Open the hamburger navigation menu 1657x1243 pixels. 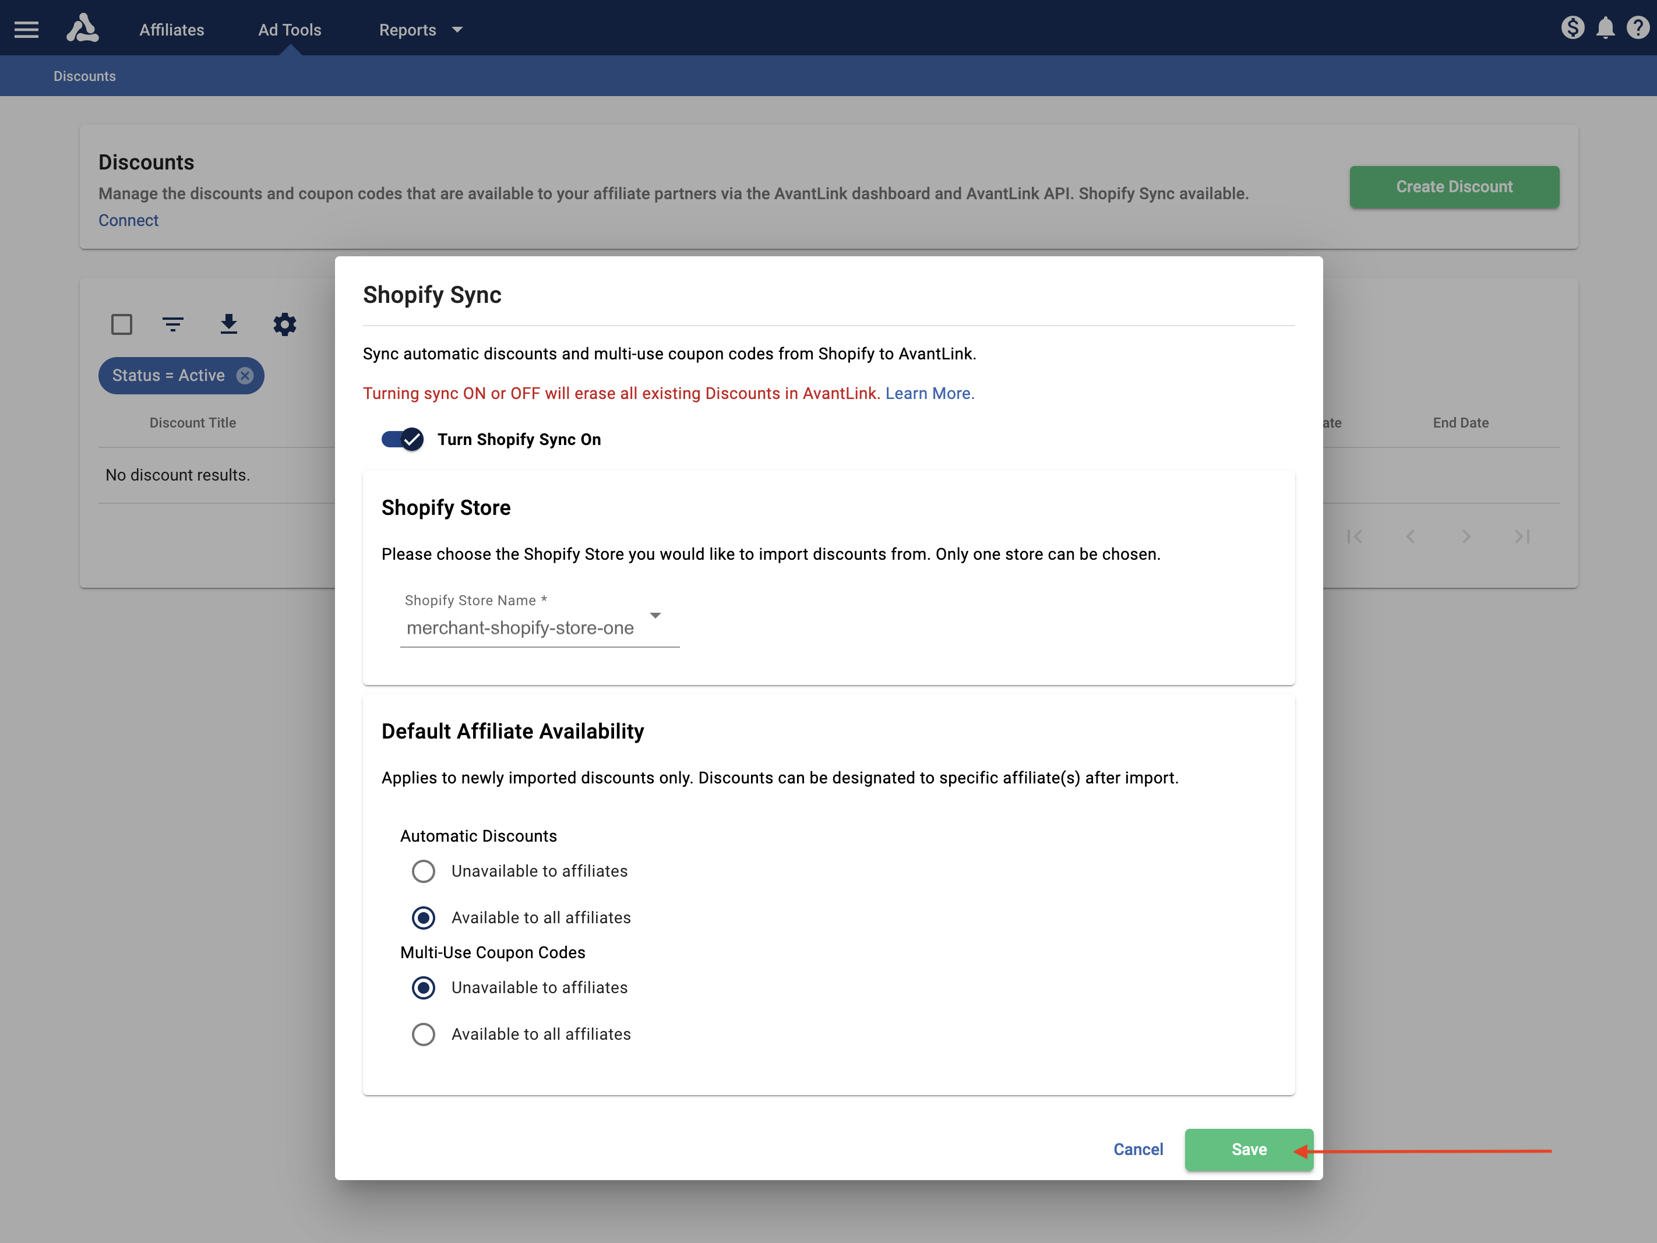[x=26, y=29]
